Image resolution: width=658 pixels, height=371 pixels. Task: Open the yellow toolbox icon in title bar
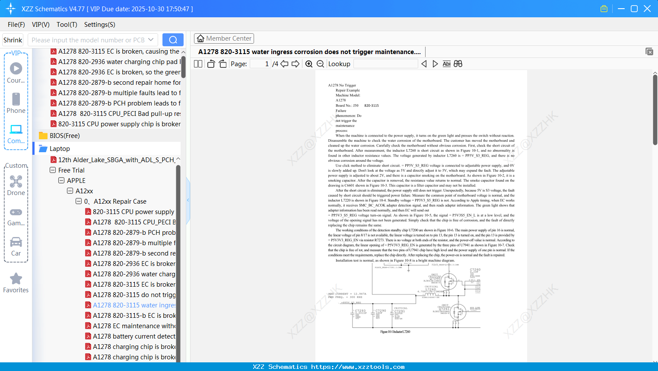point(604,9)
